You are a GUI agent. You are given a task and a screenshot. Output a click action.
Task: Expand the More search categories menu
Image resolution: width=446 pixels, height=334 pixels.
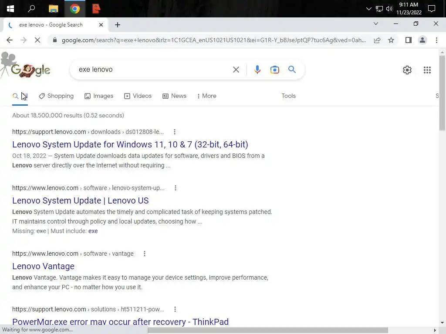(x=207, y=96)
